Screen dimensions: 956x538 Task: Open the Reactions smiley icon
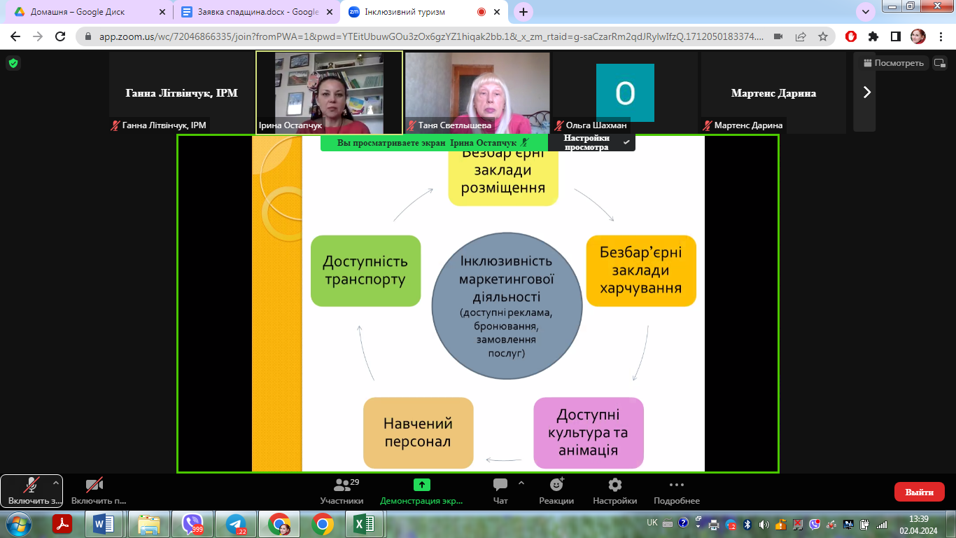point(556,485)
